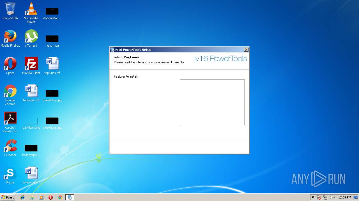
Task: Open Google Chrome desktop shortcut
Action: [x=10, y=95]
